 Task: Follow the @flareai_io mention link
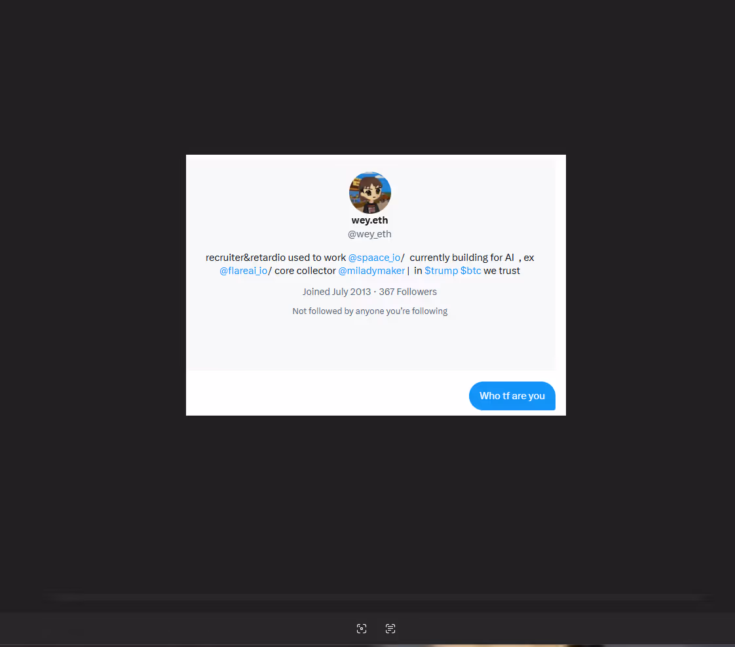[x=244, y=271]
